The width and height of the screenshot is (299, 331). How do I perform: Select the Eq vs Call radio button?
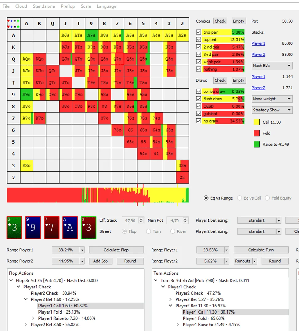pos(240,198)
